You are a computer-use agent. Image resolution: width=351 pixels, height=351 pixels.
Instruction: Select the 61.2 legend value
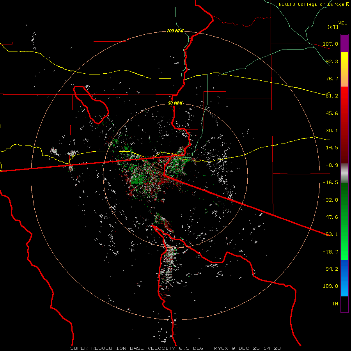332,96
